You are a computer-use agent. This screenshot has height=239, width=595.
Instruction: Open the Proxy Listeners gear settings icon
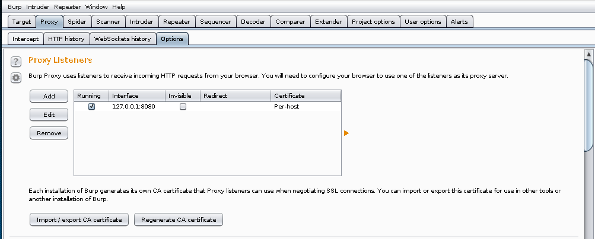click(16, 78)
